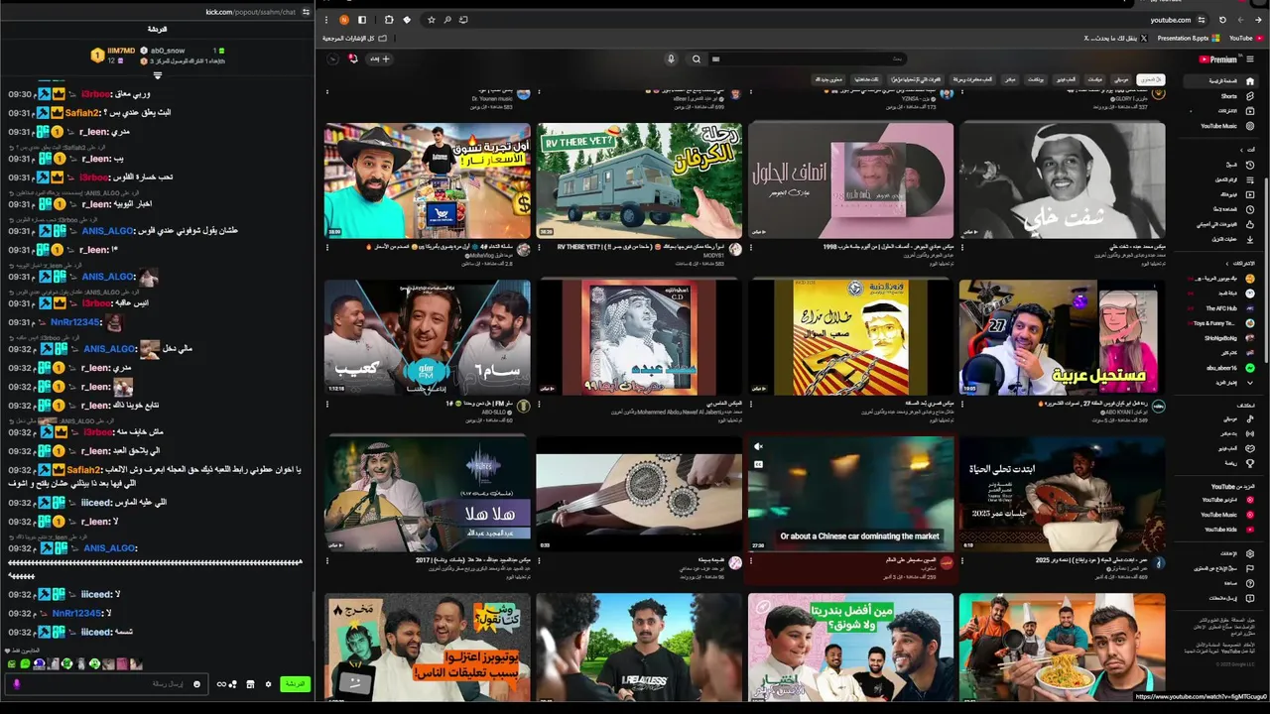Screen dimensions: 1270x714
Task: Open the YouTube bookmark in bookmarks bar
Action: click(1247, 39)
